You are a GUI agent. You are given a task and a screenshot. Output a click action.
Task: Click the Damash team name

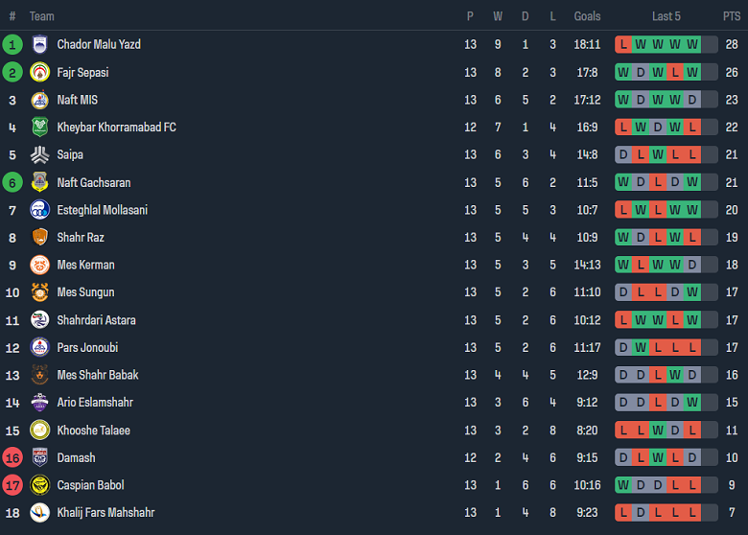pyautogui.click(x=77, y=458)
